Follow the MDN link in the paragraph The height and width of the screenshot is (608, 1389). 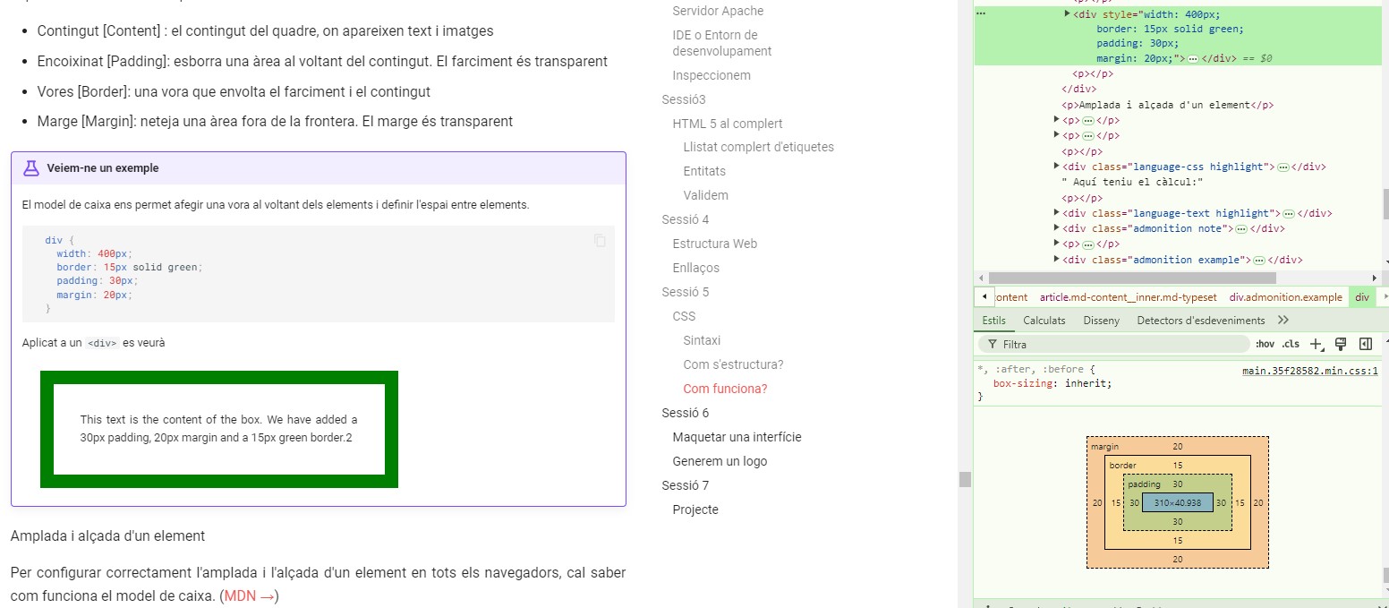[x=251, y=596]
